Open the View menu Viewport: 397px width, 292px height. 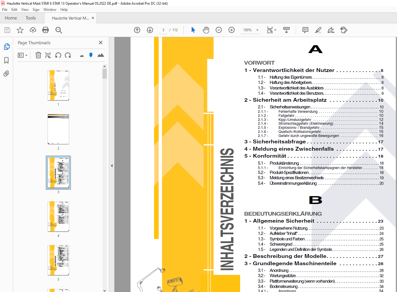(25, 10)
